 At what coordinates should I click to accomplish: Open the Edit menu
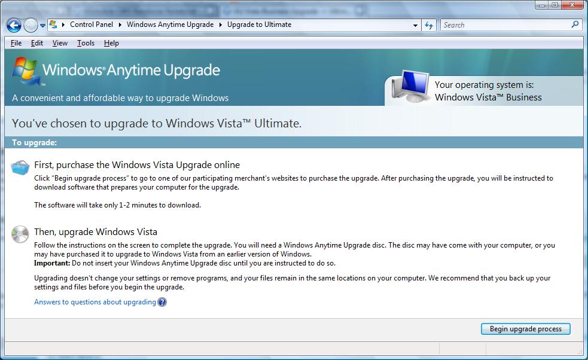(x=36, y=43)
